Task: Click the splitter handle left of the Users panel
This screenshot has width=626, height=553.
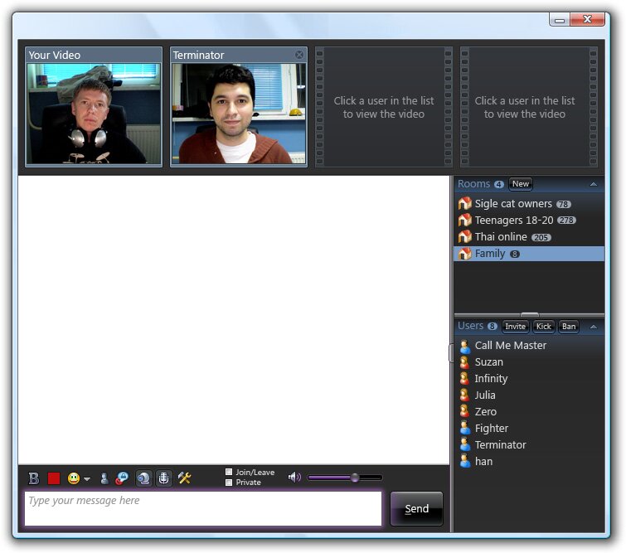Action: (451, 353)
